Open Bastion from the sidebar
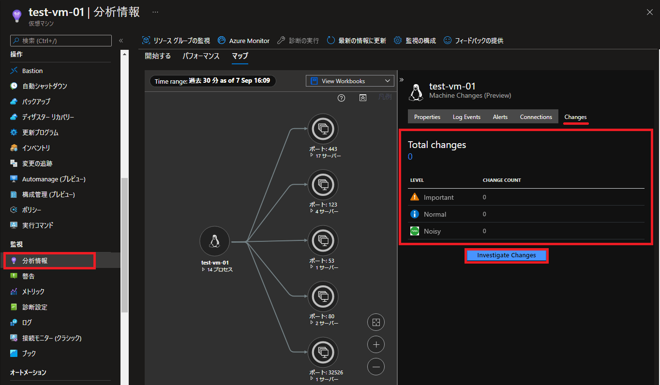 pos(32,71)
